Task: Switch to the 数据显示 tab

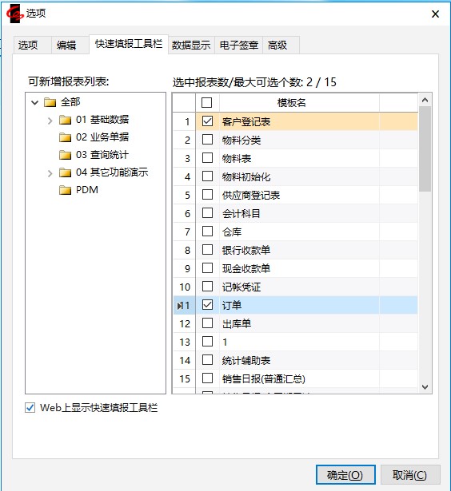Action: (x=191, y=45)
